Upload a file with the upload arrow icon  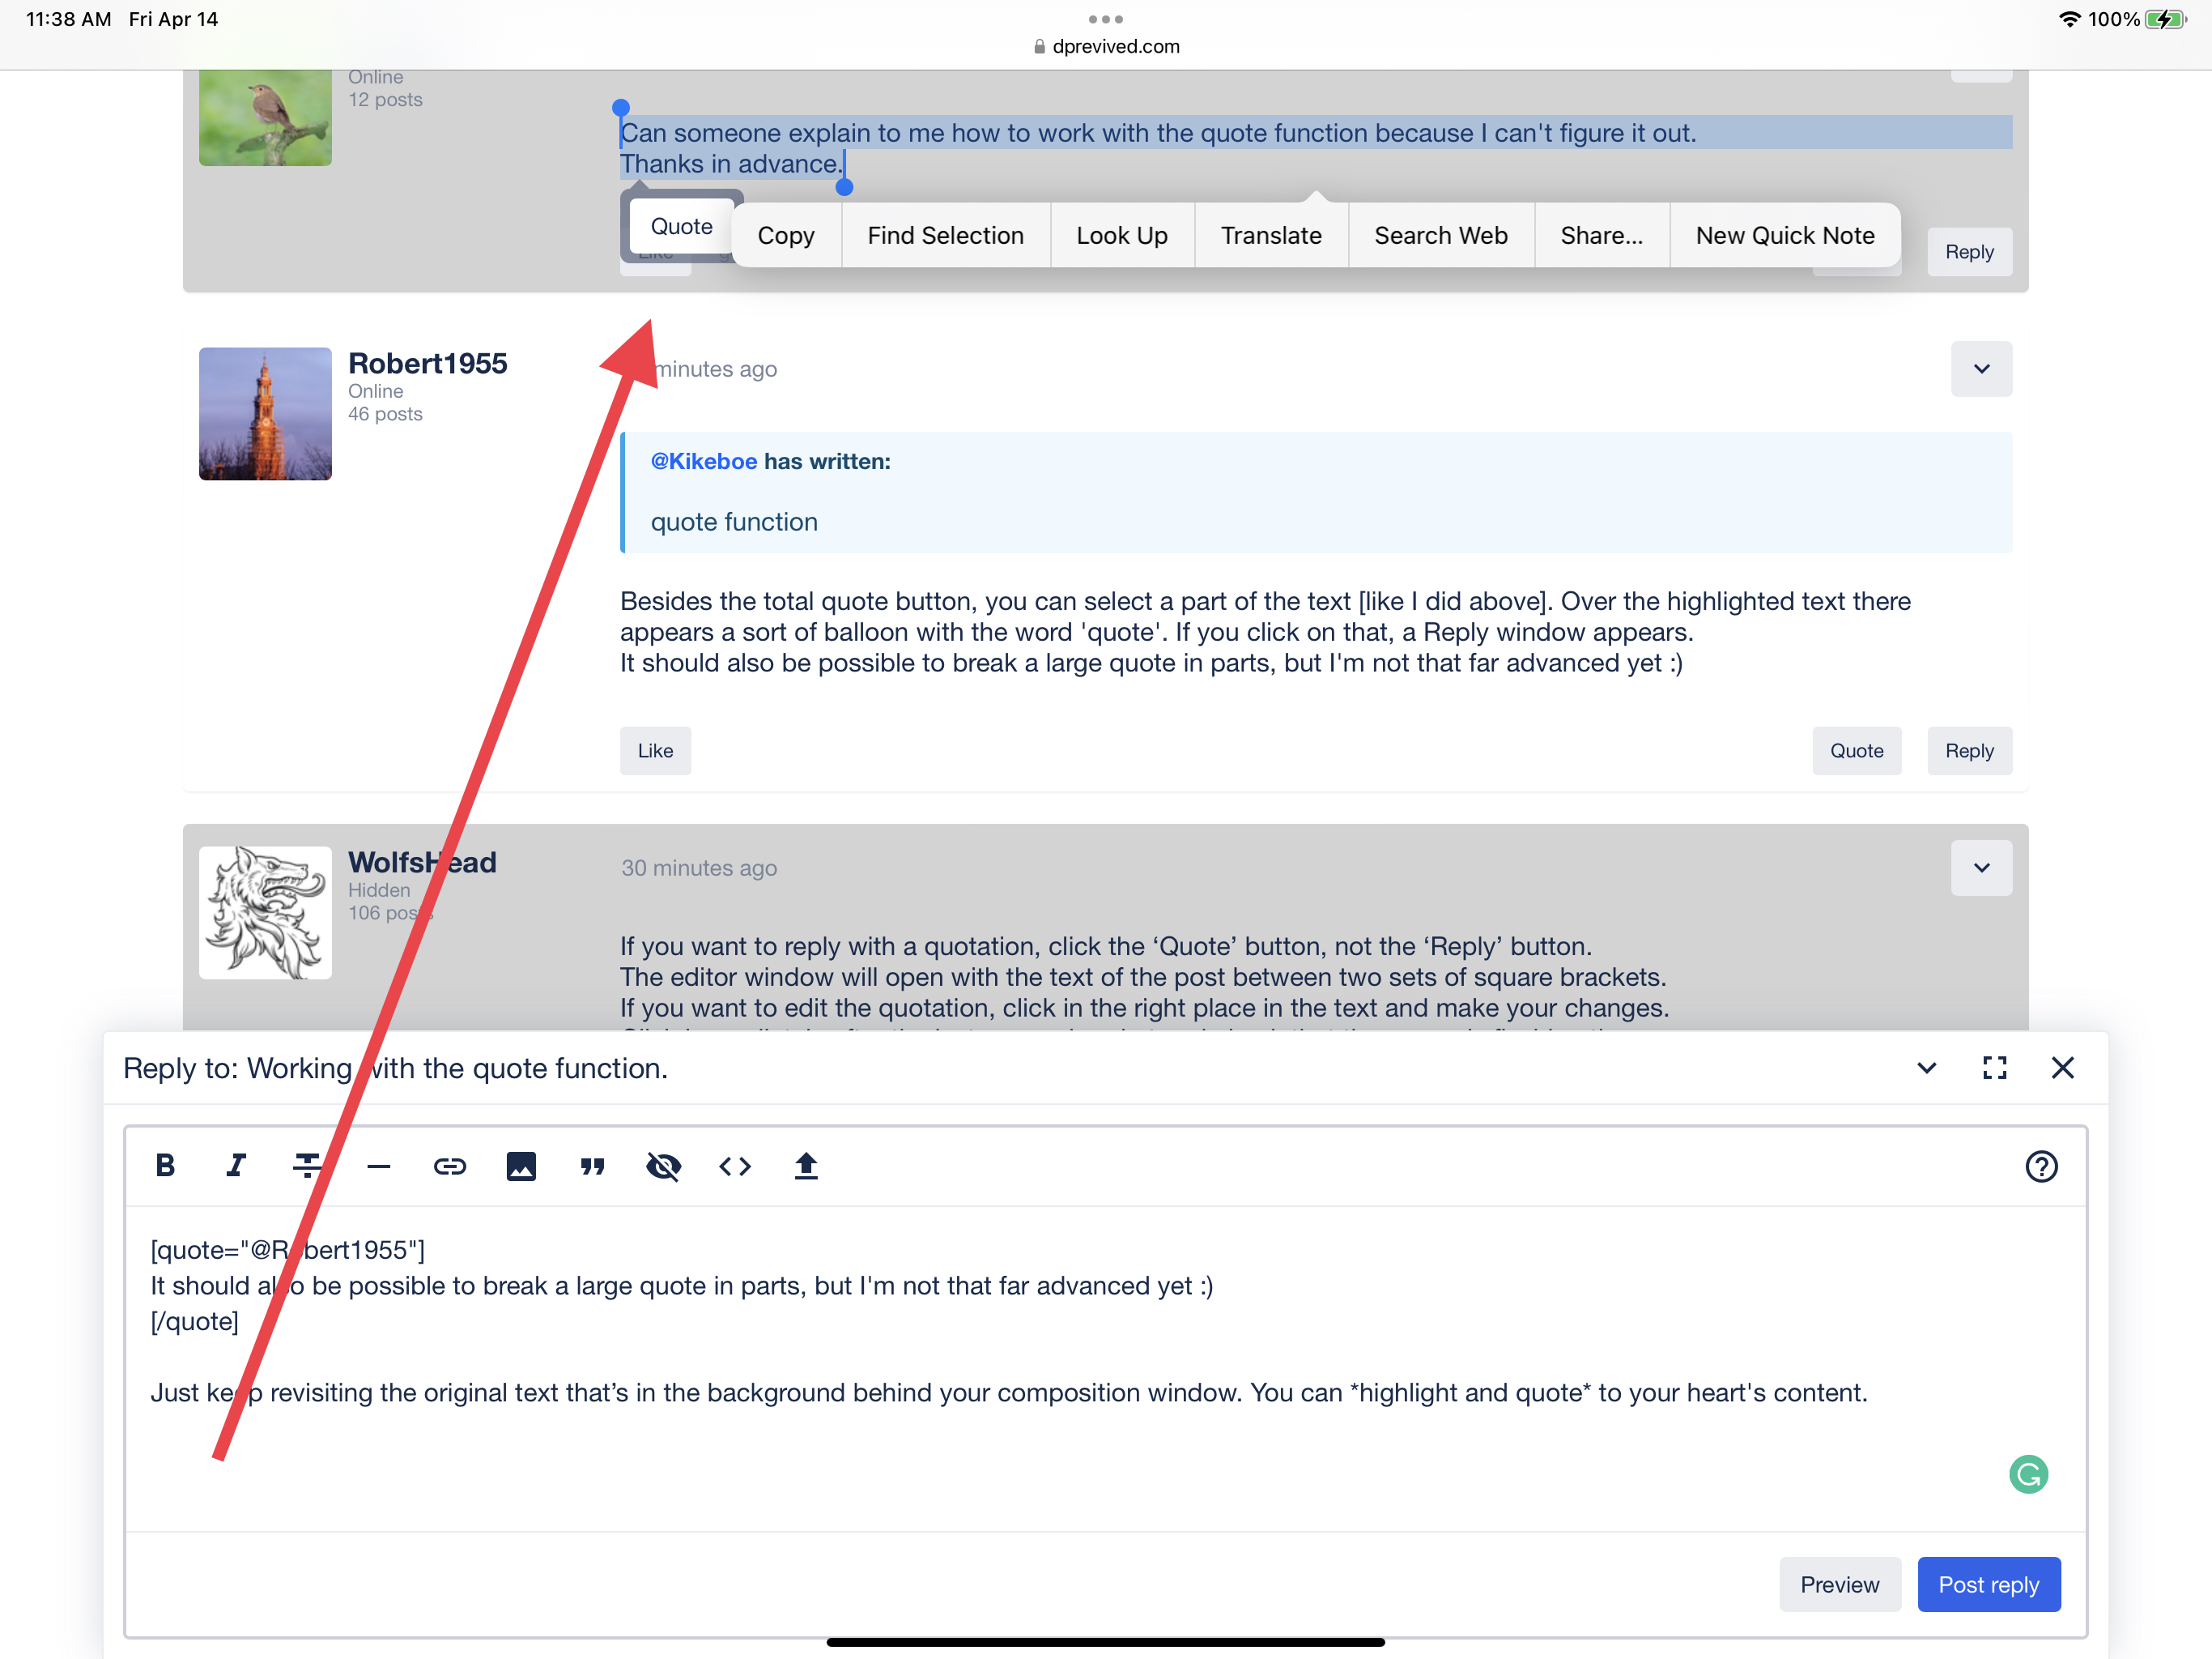(806, 1166)
